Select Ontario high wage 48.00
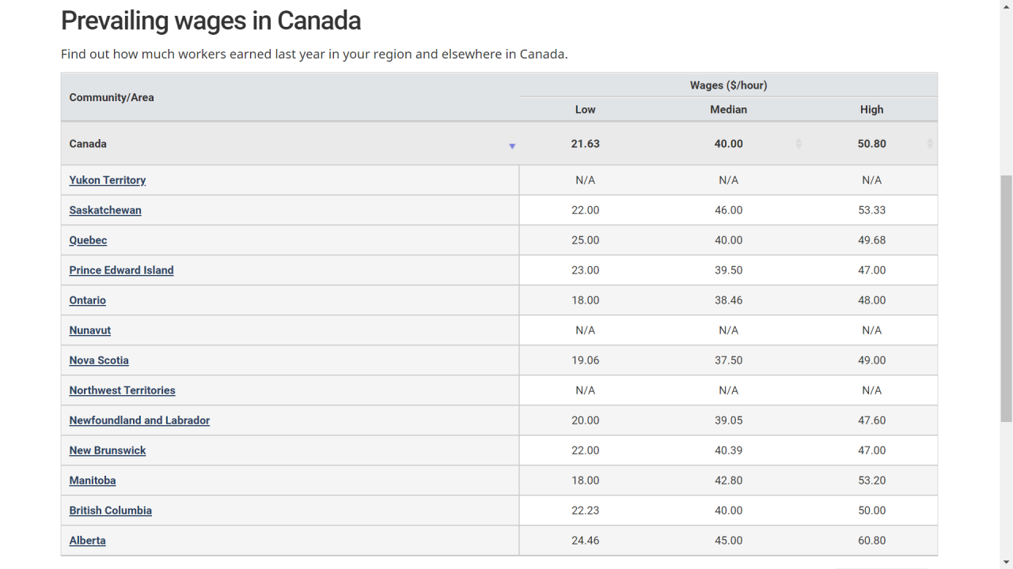The image size is (1013, 569). 871,300
